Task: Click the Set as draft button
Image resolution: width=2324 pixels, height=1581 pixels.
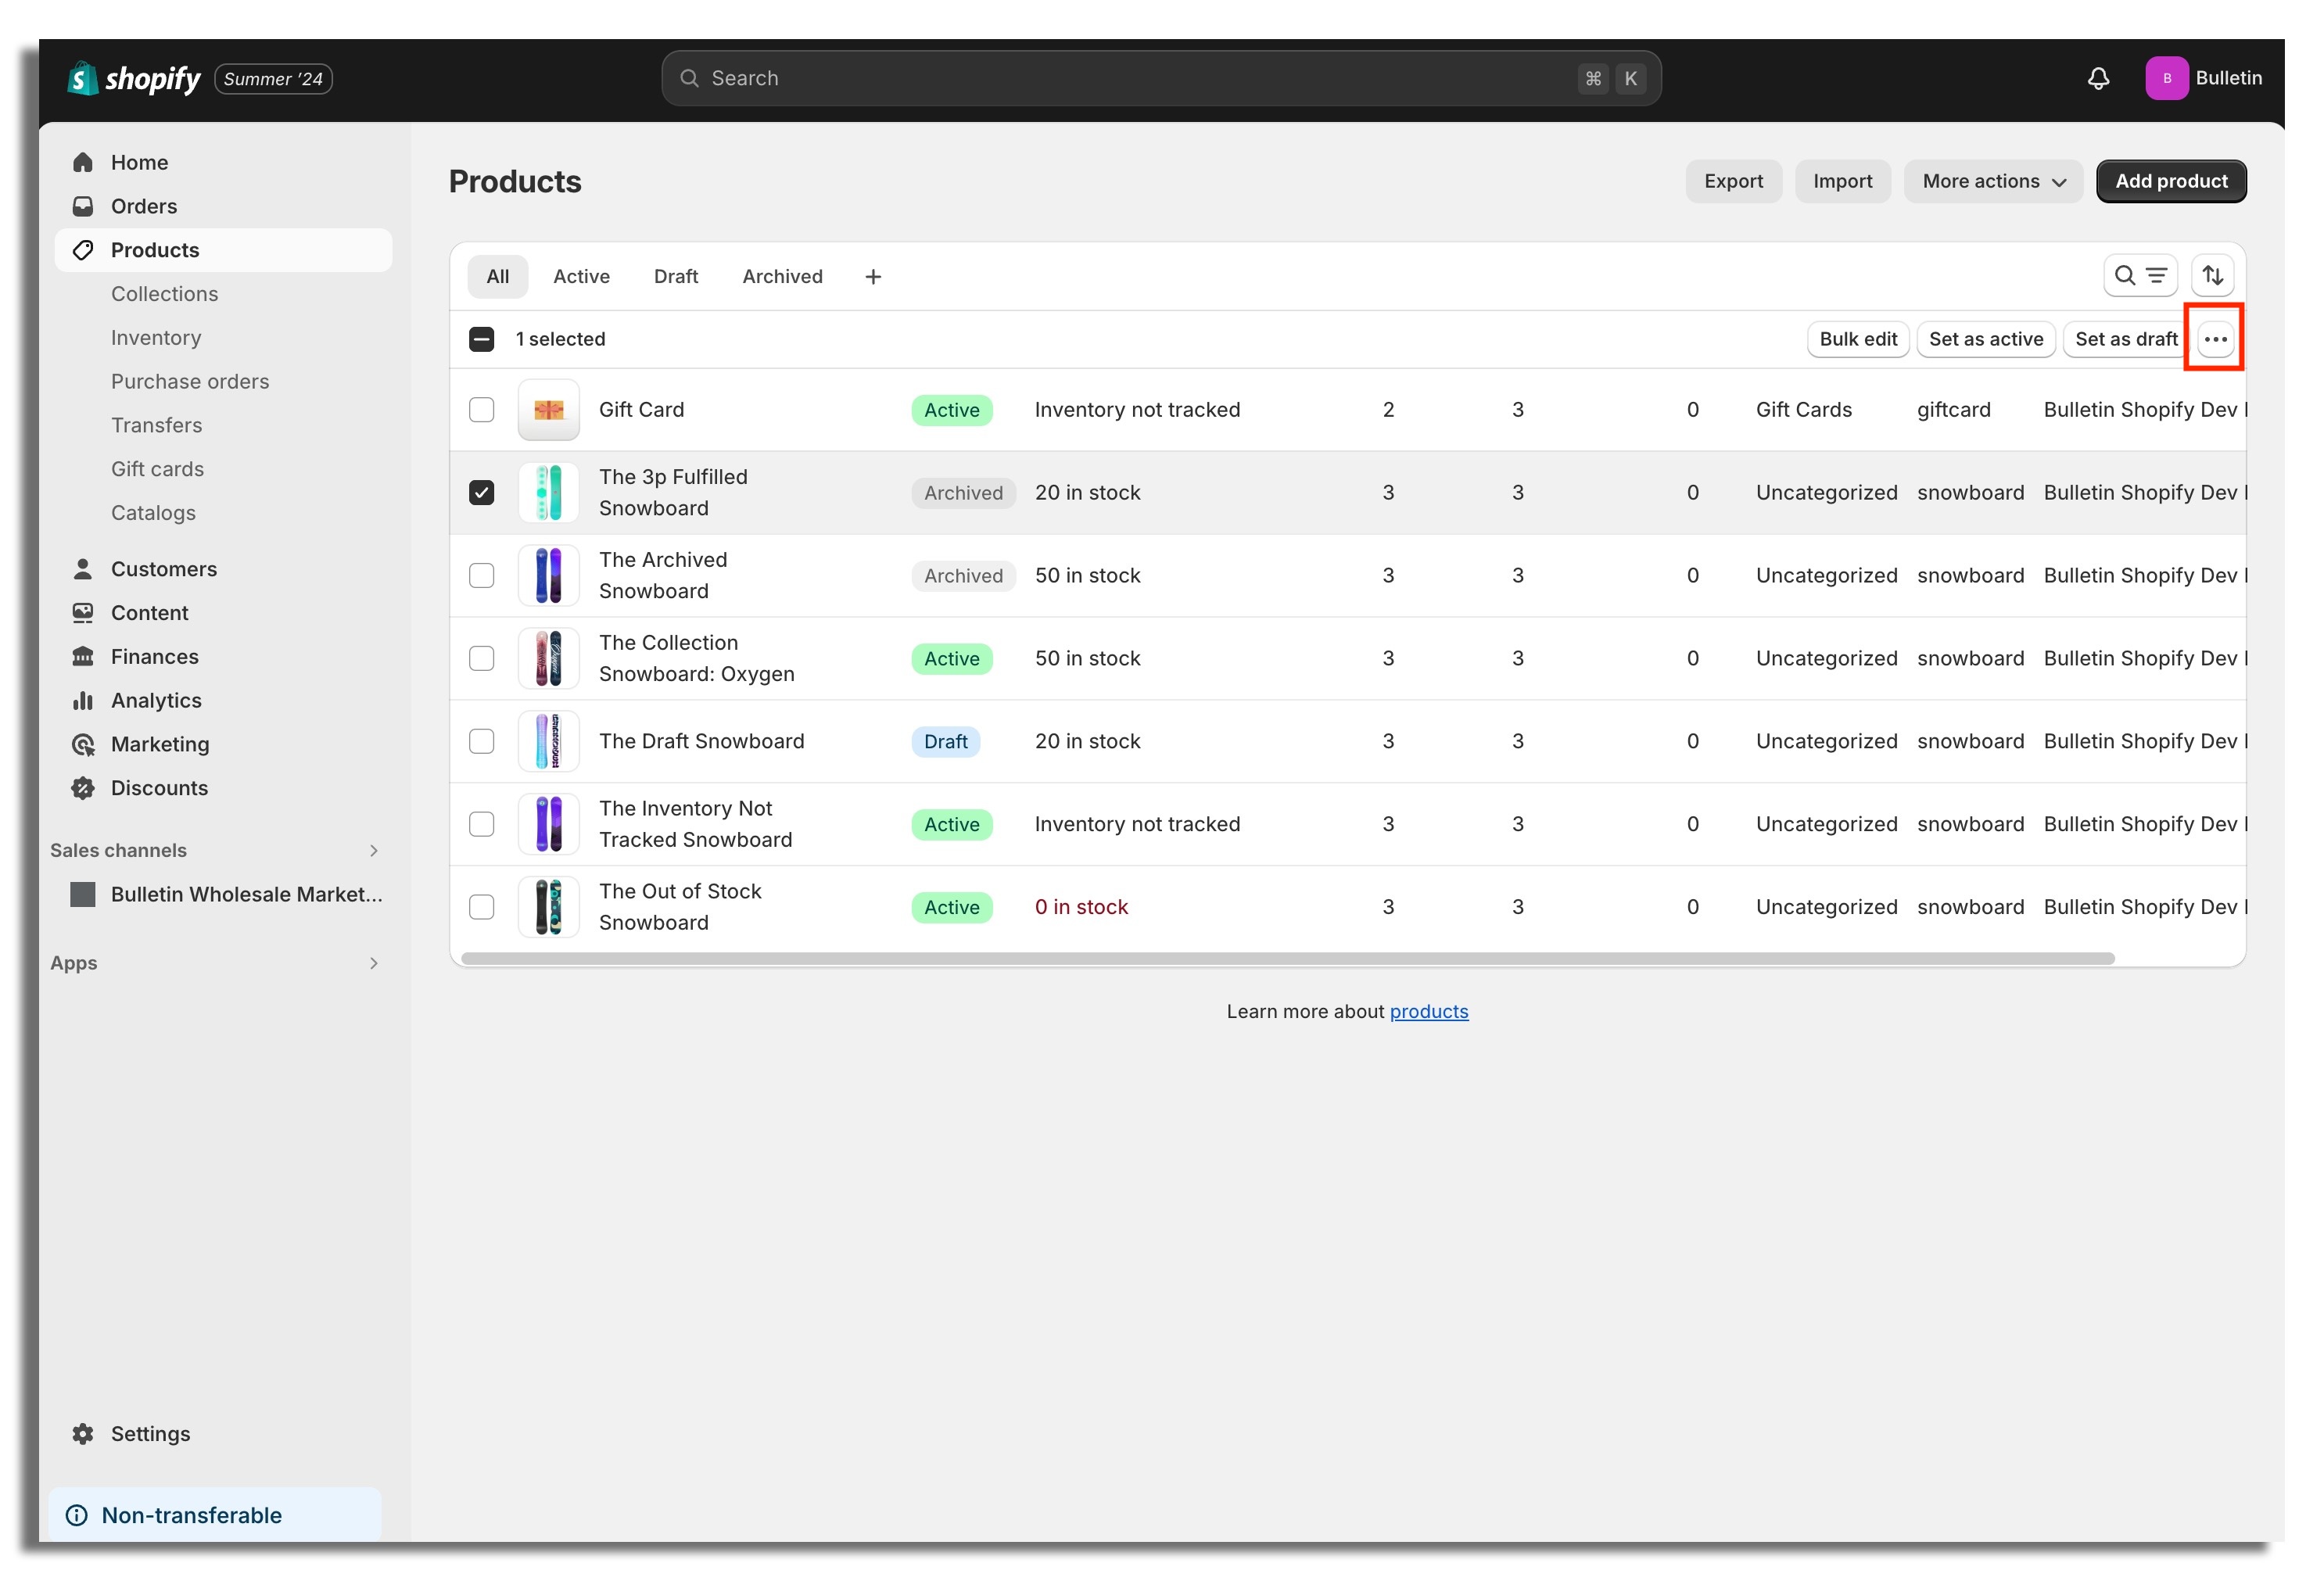Action: pyautogui.click(x=2126, y=339)
